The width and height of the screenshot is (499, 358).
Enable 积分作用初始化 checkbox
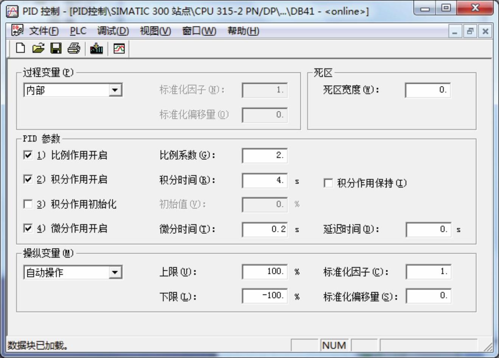click(28, 204)
